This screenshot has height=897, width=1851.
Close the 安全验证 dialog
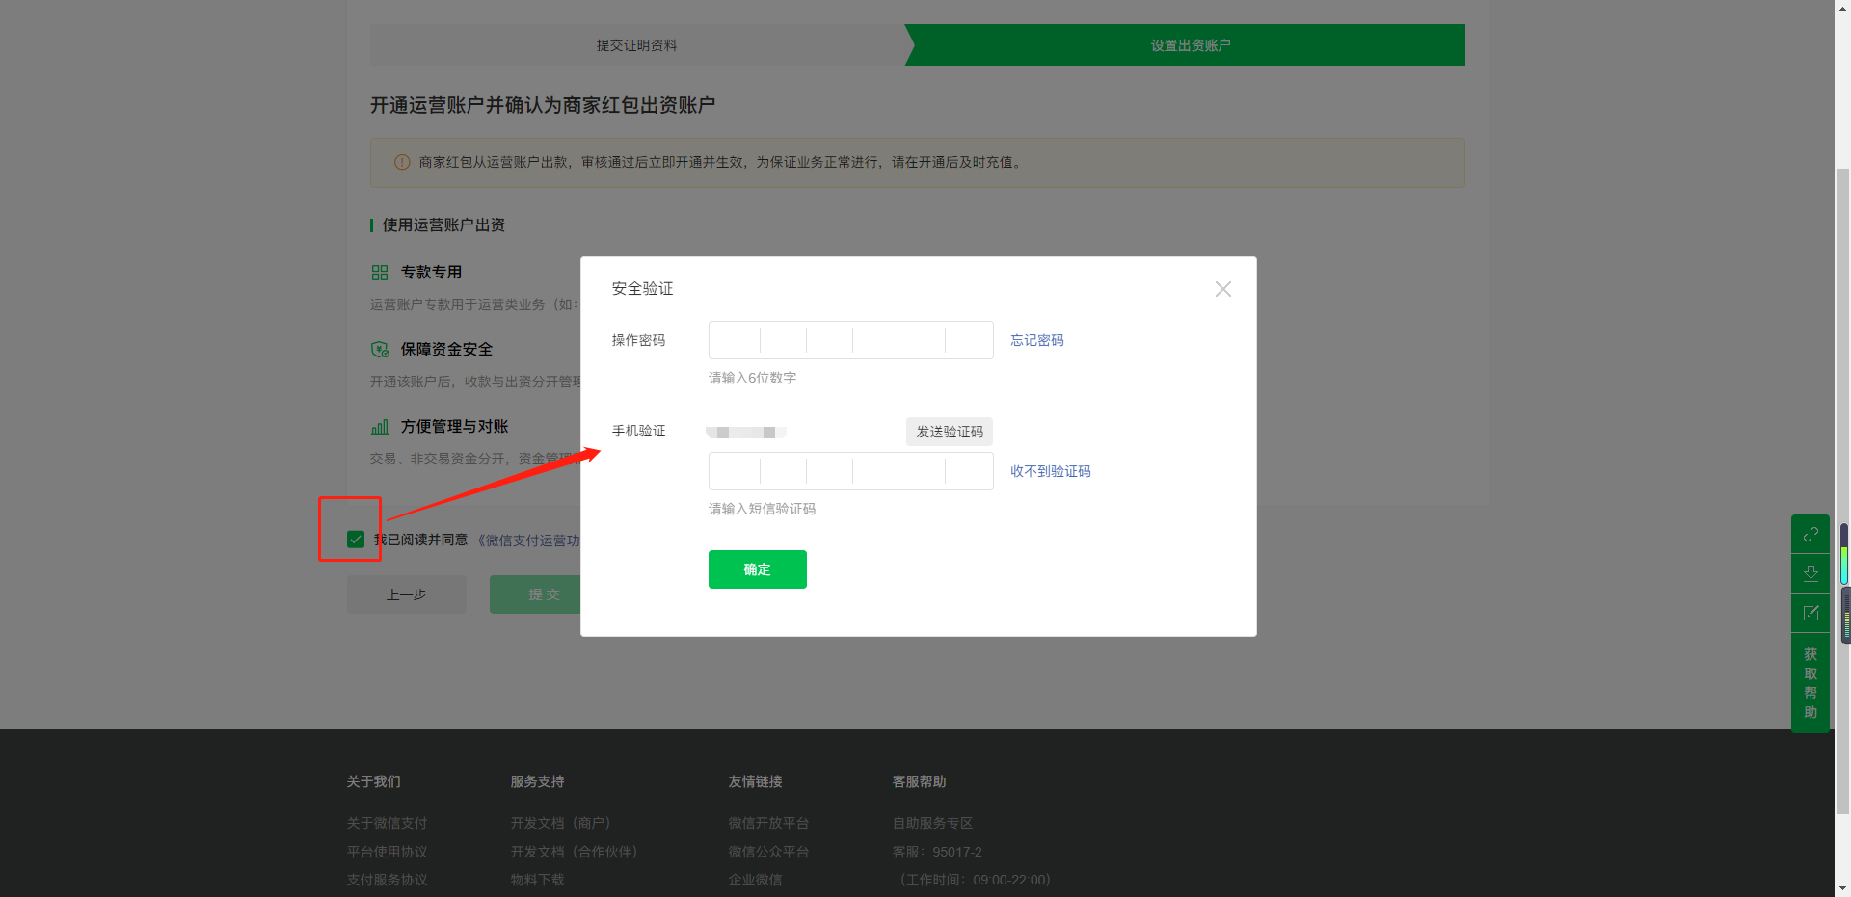pyautogui.click(x=1222, y=289)
